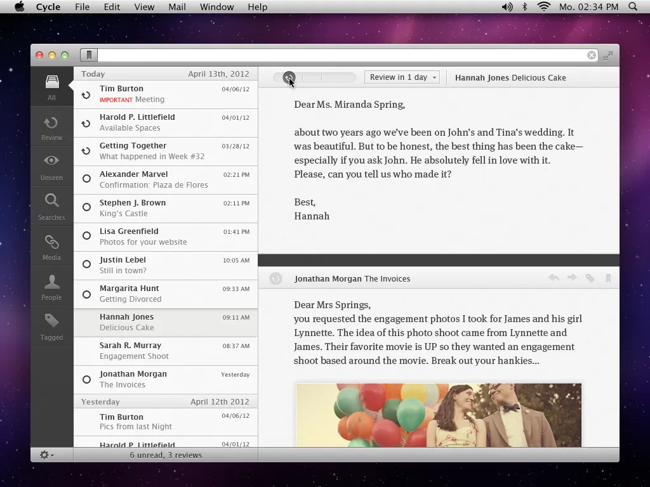Viewport: 650px width, 487px height.
Task: Click the Today date header in message list
Action: [166, 74]
